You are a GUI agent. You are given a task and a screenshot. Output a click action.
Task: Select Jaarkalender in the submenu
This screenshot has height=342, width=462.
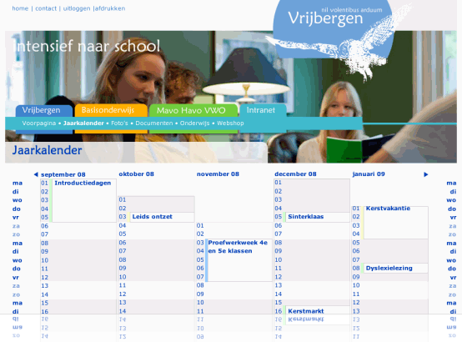coord(83,123)
